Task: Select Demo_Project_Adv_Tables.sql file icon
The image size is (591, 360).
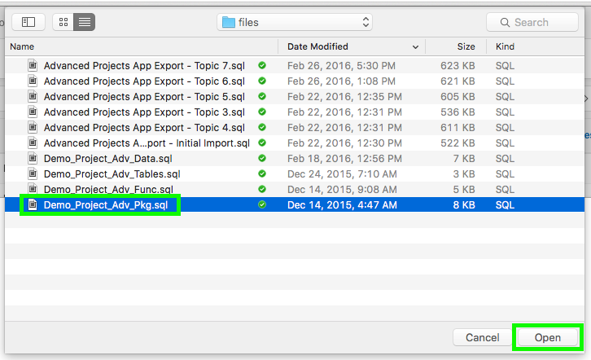Action: click(x=33, y=173)
